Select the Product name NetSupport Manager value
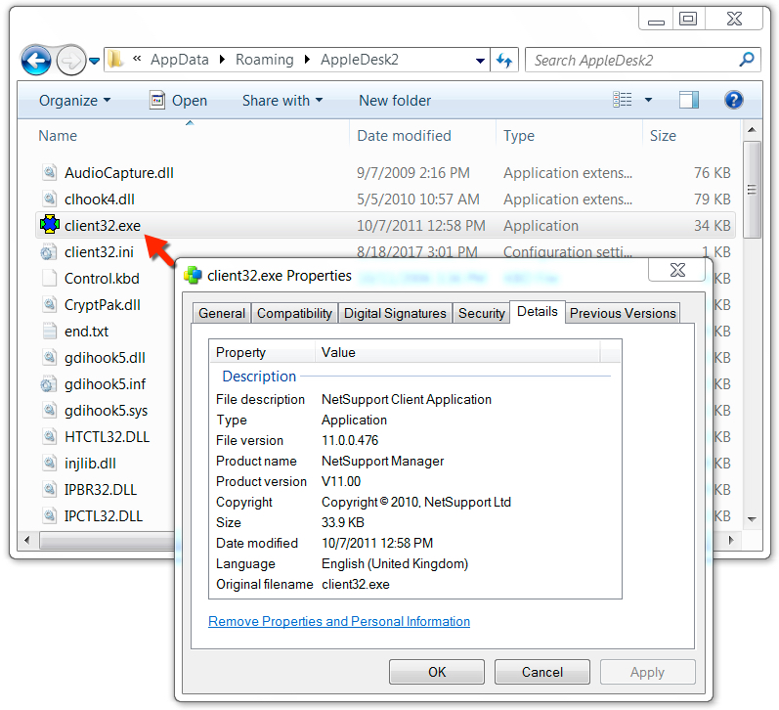This screenshot has width=779, height=710. (x=382, y=461)
